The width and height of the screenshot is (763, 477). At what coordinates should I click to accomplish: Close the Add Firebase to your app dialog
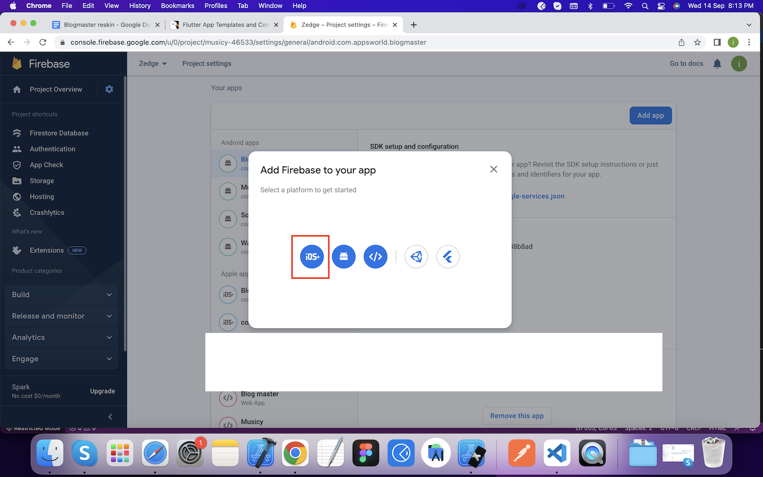point(493,169)
